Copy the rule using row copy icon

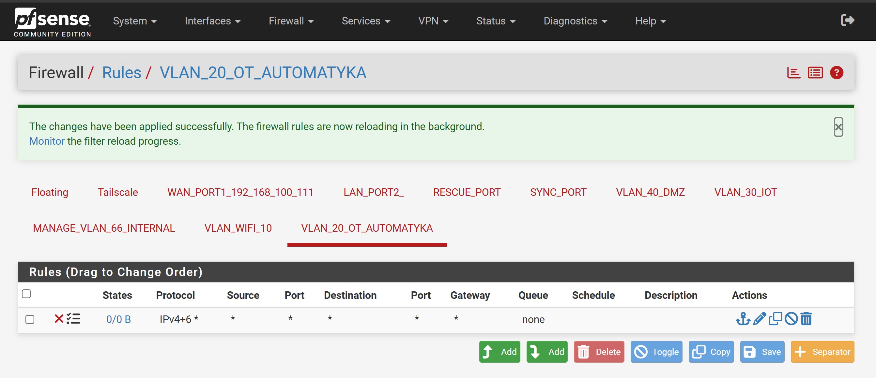tap(775, 319)
